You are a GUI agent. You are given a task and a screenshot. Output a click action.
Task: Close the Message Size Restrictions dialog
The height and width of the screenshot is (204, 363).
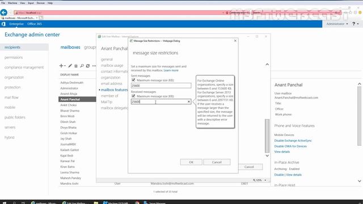(x=235, y=41)
